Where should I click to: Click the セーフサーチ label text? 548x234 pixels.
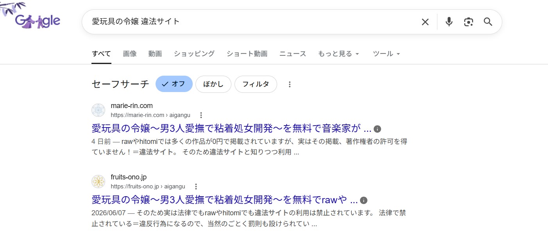[120, 84]
